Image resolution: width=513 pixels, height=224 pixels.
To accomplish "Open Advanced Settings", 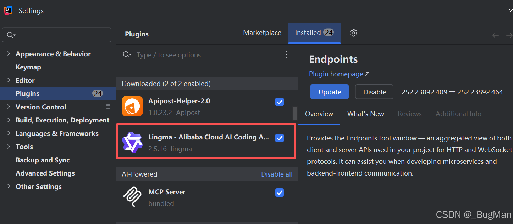I will (45, 173).
